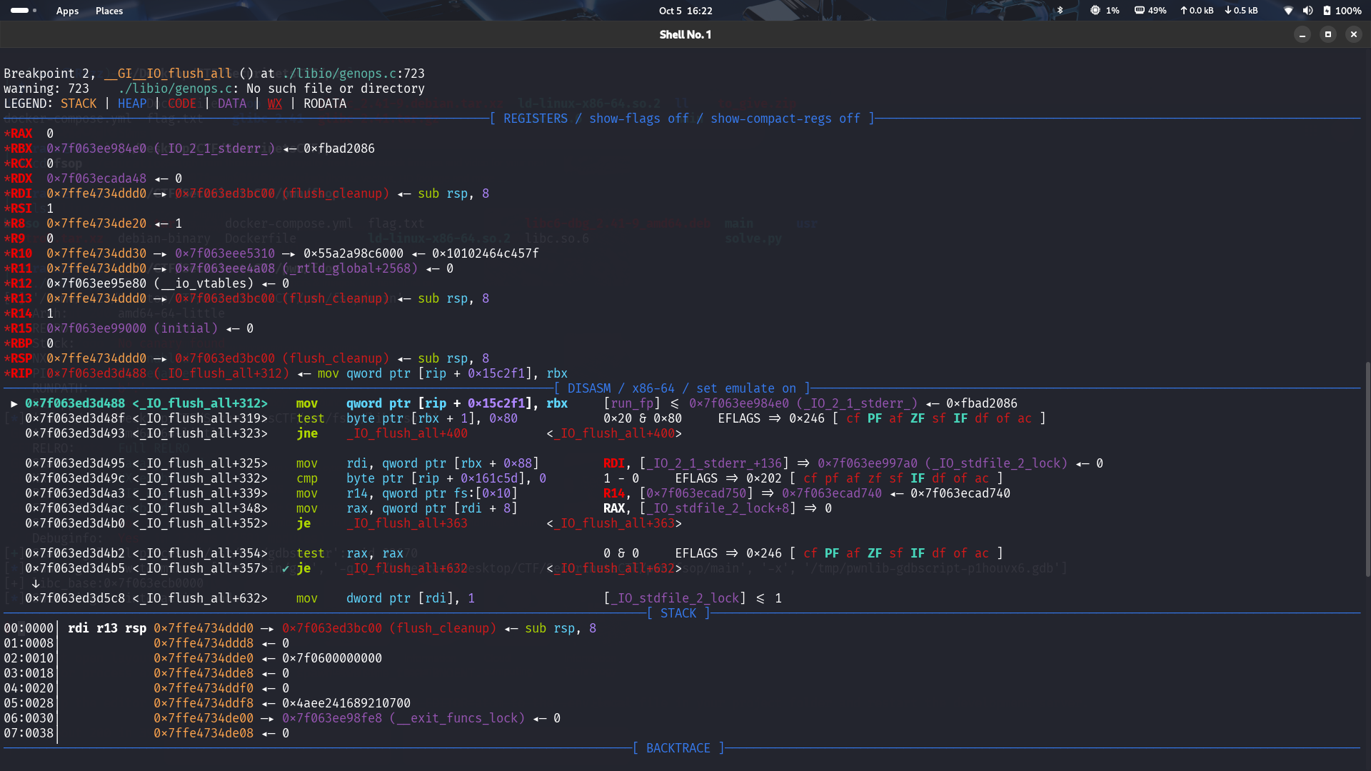Open the Wi-Fi network icon
Screen dimensions: 1371x771
coord(1288,11)
